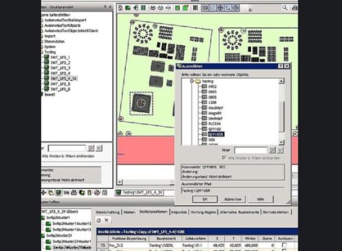Click the copy boards icon below the tree panel
342x251 pixels.
tap(51, 193)
